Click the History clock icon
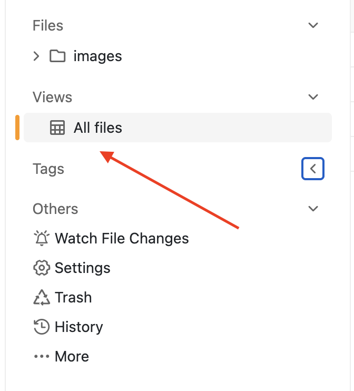354x391 pixels. click(41, 327)
